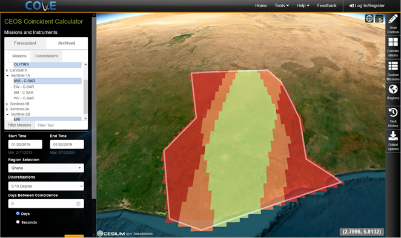Image resolution: width=401 pixels, height=238 pixels.
Task: Open the Tools menu dropdown
Action: (x=282, y=5)
